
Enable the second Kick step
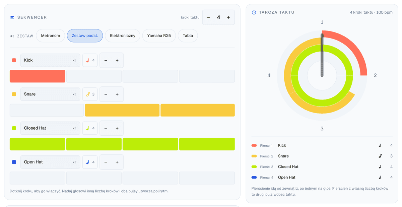[94, 76]
